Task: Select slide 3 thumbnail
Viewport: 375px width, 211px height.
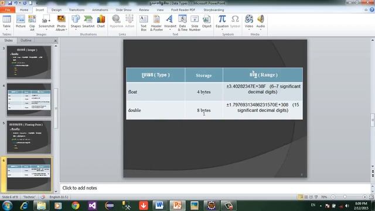Action: (x=29, y=62)
